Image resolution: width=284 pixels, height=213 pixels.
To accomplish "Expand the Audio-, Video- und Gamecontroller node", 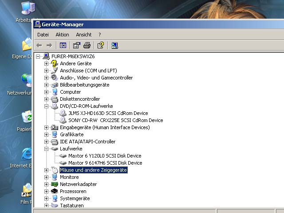I will point(46,78).
